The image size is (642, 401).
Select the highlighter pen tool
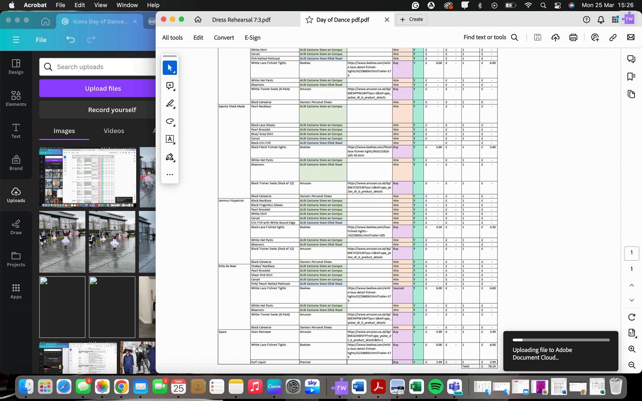click(x=170, y=104)
